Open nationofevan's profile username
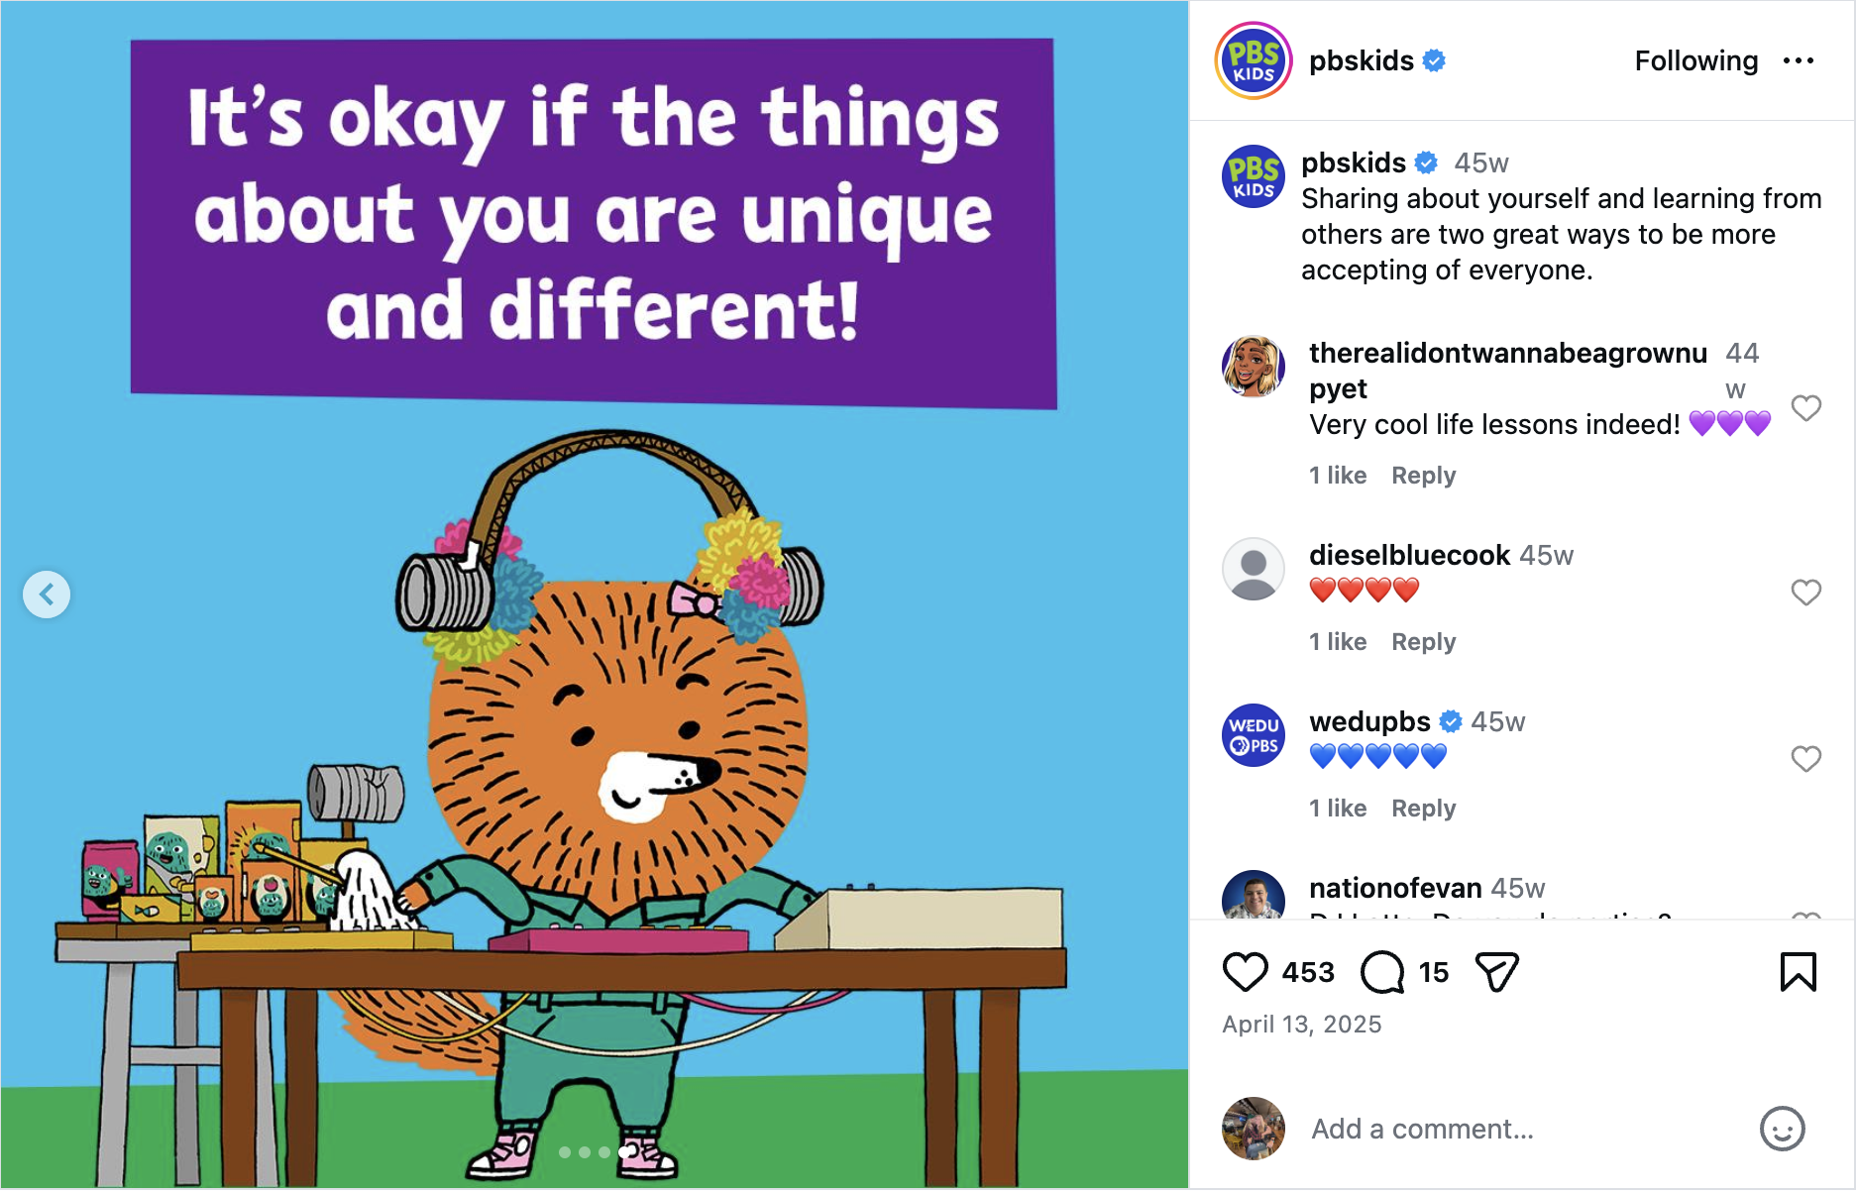Viewport: 1857px width, 1193px height. point(1395,888)
